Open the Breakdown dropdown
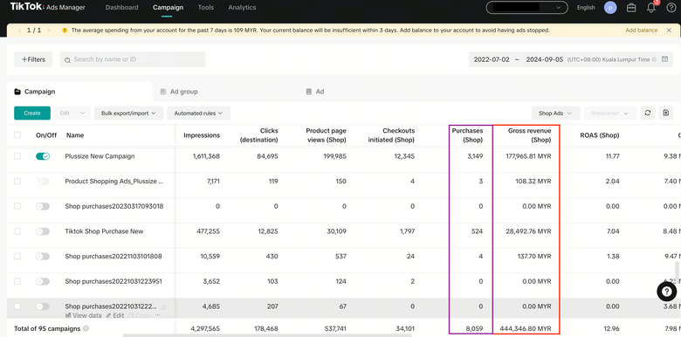 610,113
